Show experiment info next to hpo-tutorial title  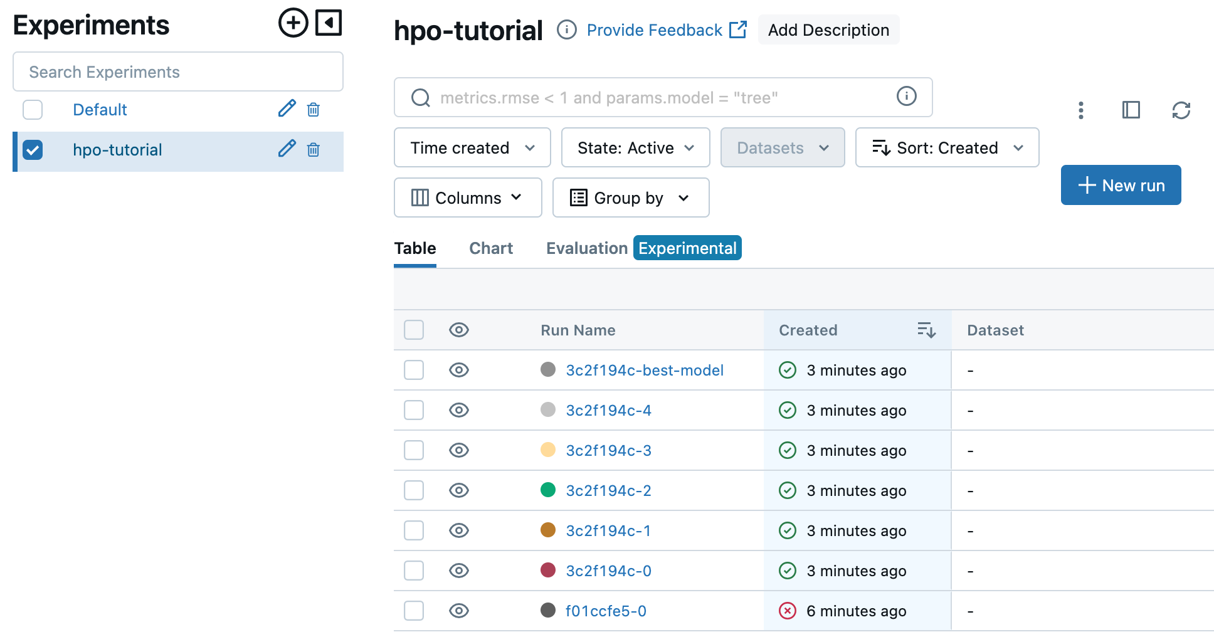(567, 29)
